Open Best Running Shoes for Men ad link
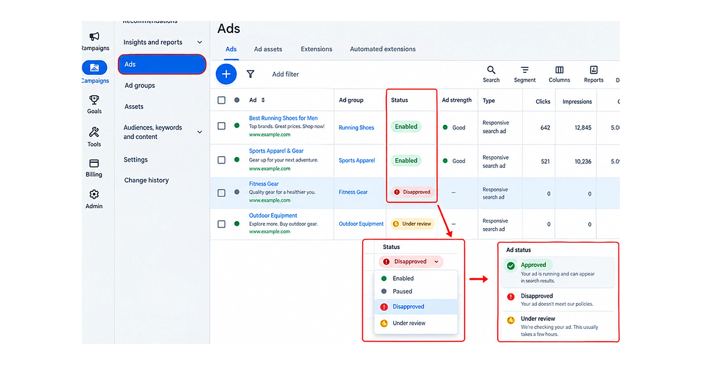Screen dimensions: 702x365 [283, 118]
